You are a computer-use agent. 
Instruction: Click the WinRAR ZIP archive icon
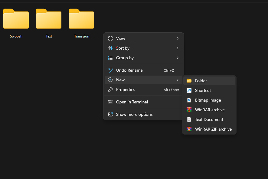pos(189,129)
